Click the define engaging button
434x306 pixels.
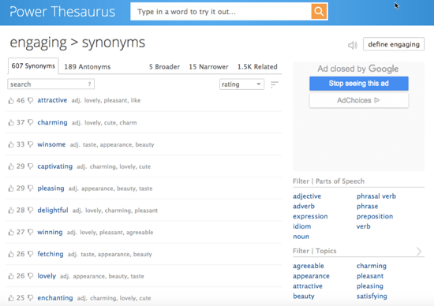394,44
